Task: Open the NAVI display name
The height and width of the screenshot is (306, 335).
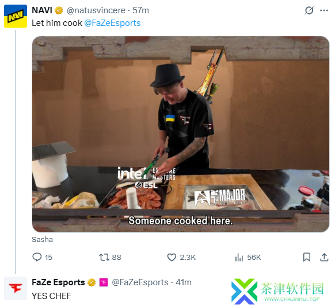Action: (x=42, y=10)
